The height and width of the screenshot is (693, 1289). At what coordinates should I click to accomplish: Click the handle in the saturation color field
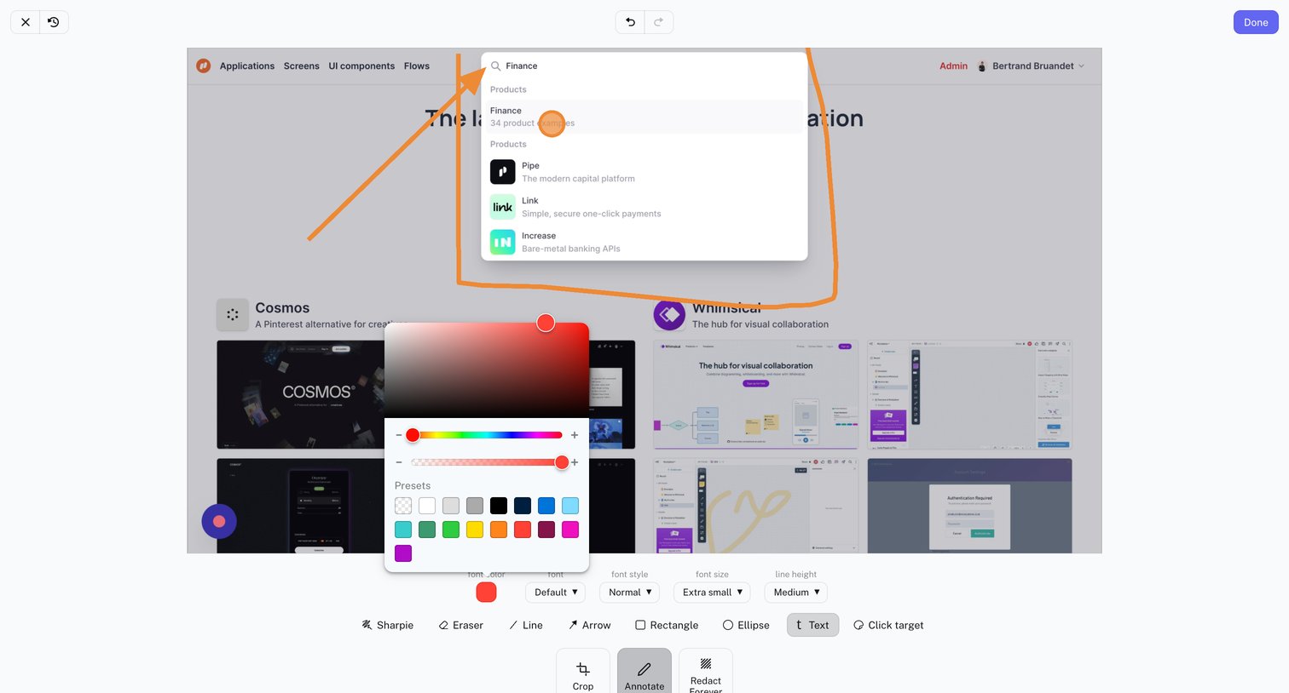click(546, 323)
